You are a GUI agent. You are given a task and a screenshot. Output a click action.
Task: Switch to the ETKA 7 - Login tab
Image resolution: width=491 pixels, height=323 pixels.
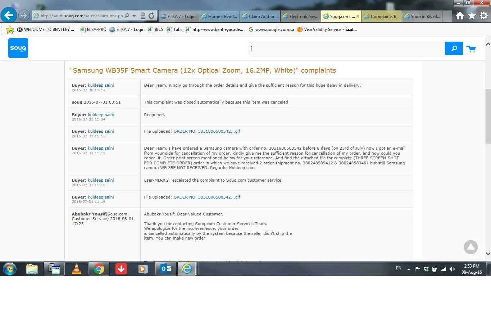pos(178,17)
